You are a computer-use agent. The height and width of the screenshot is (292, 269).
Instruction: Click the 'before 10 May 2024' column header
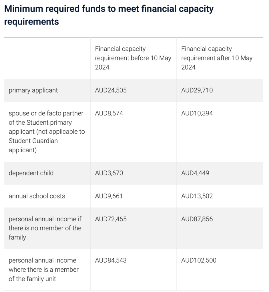133,58
